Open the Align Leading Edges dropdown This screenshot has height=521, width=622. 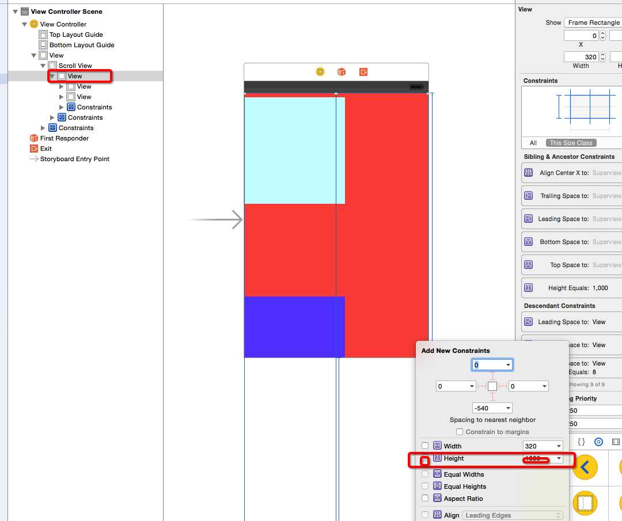pos(513,515)
